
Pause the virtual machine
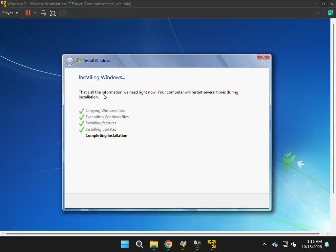[x=28, y=13]
